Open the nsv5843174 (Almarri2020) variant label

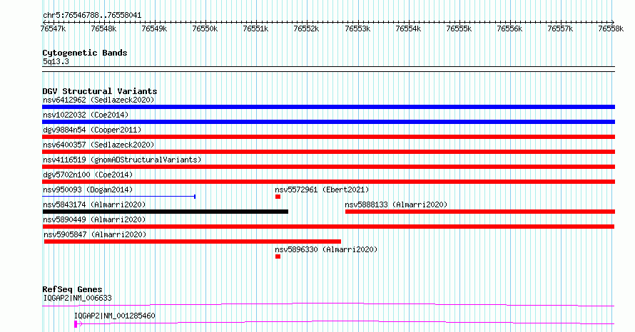coord(94,204)
